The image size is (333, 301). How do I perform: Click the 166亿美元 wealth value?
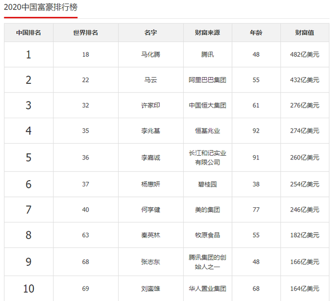point(305,262)
